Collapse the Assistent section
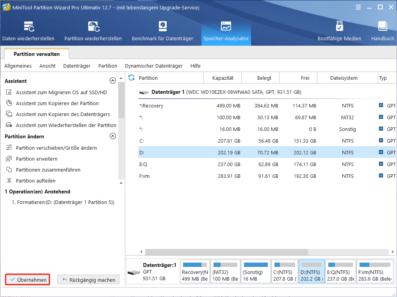The image size is (397, 297). [113, 81]
